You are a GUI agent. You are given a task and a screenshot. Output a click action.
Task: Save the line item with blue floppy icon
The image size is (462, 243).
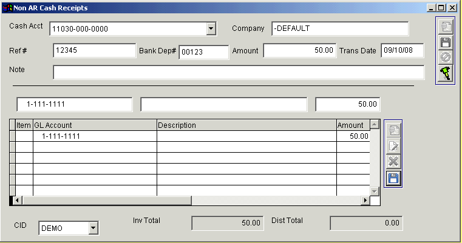pos(393,178)
